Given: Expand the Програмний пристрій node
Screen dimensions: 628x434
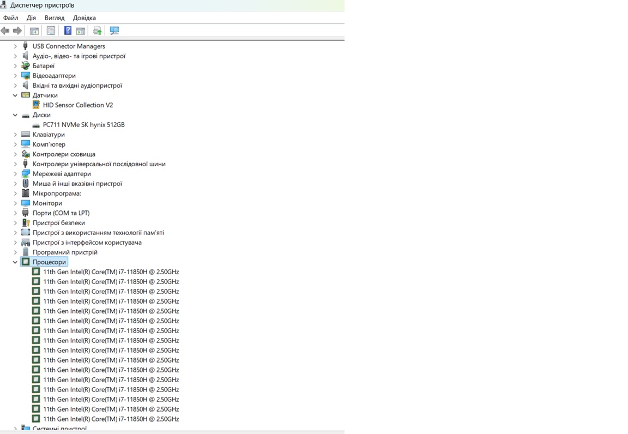Looking at the screenshot, I should [15, 252].
